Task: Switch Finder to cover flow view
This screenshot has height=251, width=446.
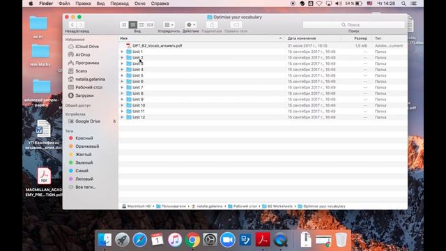Action: [151, 25]
